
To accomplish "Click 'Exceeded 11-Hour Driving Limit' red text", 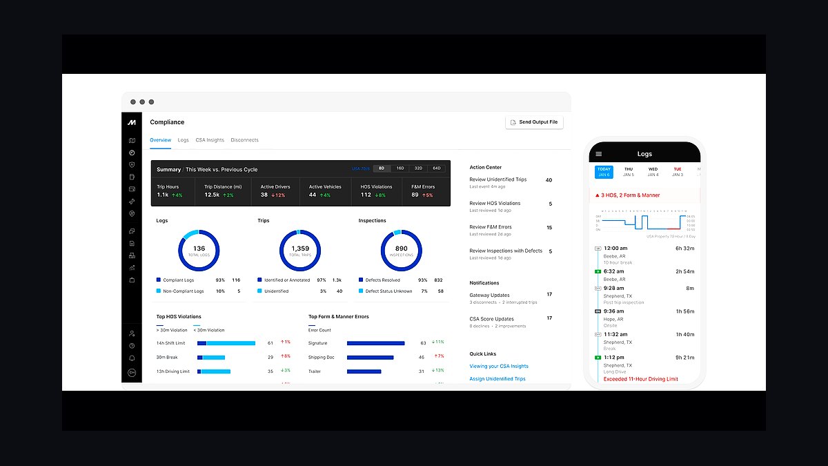I will pyautogui.click(x=641, y=379).
